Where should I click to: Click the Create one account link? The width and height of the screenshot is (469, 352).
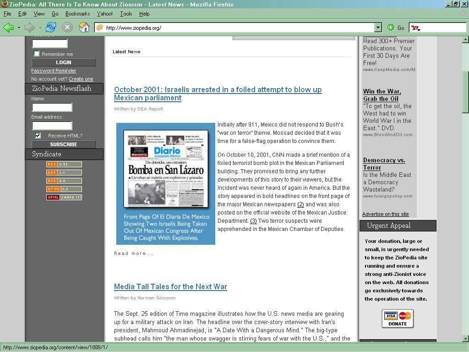(x=81, y=79)
